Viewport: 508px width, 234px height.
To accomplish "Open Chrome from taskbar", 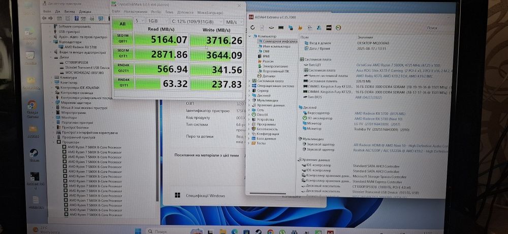I will click(x=271, y=232).
